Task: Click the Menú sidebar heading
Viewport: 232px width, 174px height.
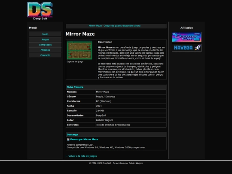Action: coord(33,28)
